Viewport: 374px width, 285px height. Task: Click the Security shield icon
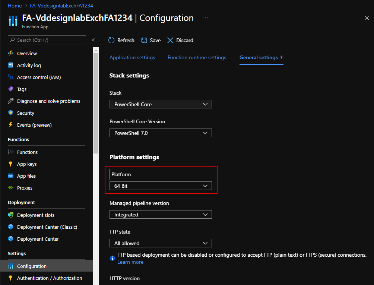point(10,113)
